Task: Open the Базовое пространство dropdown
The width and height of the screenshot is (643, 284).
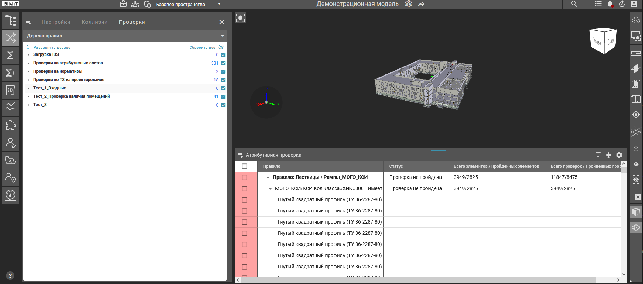Action: (189, 4)
